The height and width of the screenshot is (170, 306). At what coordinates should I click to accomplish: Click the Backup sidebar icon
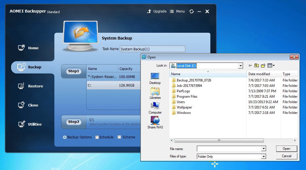click(21, 67)
